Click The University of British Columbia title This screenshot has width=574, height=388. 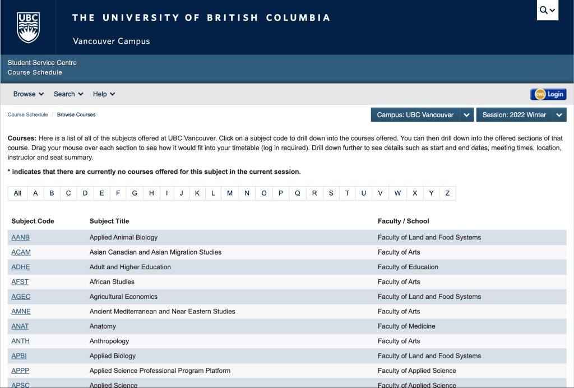pyautogui.click(x=201, y=17)
